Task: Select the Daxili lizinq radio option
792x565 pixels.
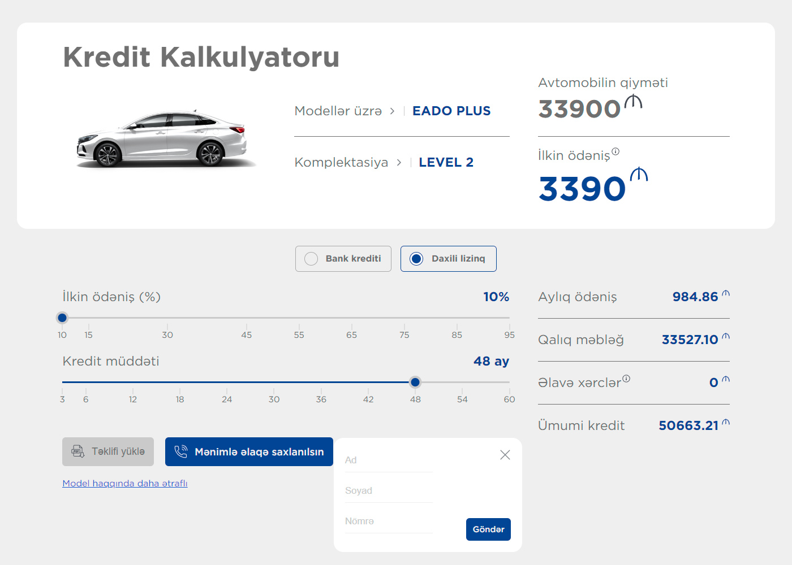Action: [416, 259]
